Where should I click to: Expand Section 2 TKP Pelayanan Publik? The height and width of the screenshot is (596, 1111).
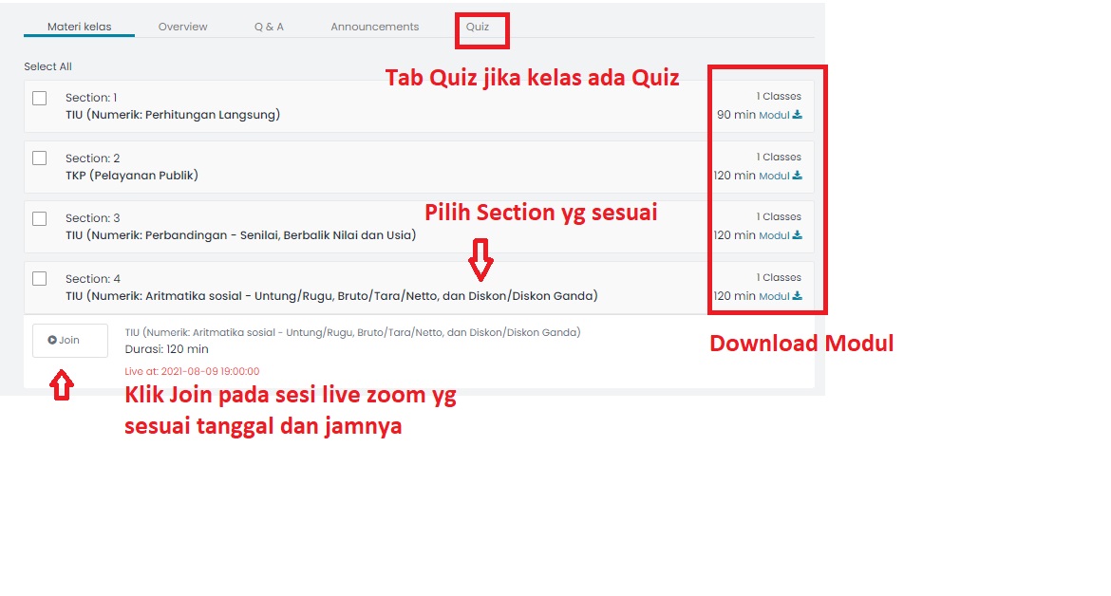coord(131,176)
